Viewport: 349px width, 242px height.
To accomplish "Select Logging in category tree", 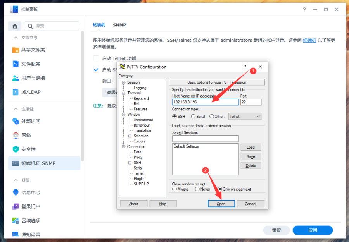I will [140, 88].
